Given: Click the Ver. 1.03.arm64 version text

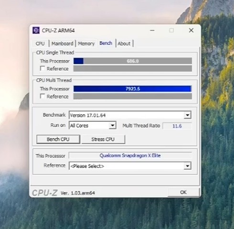Looking at the screenshot, I should [x=78, y=193].
